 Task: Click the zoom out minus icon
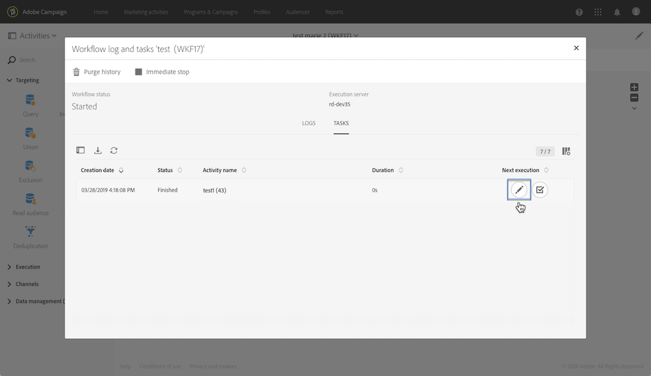pos(634,98)
